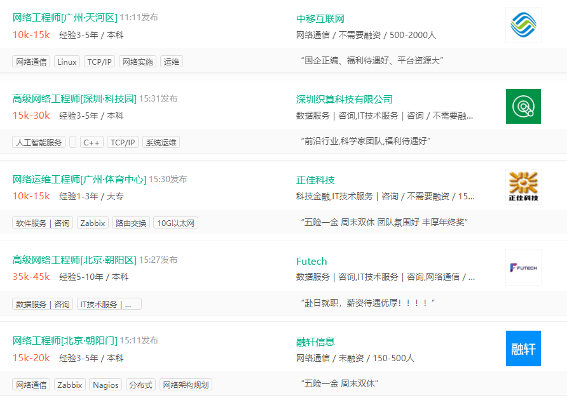Select 网络通信 tag in 融轩信息 row

(x=31, y=385)
